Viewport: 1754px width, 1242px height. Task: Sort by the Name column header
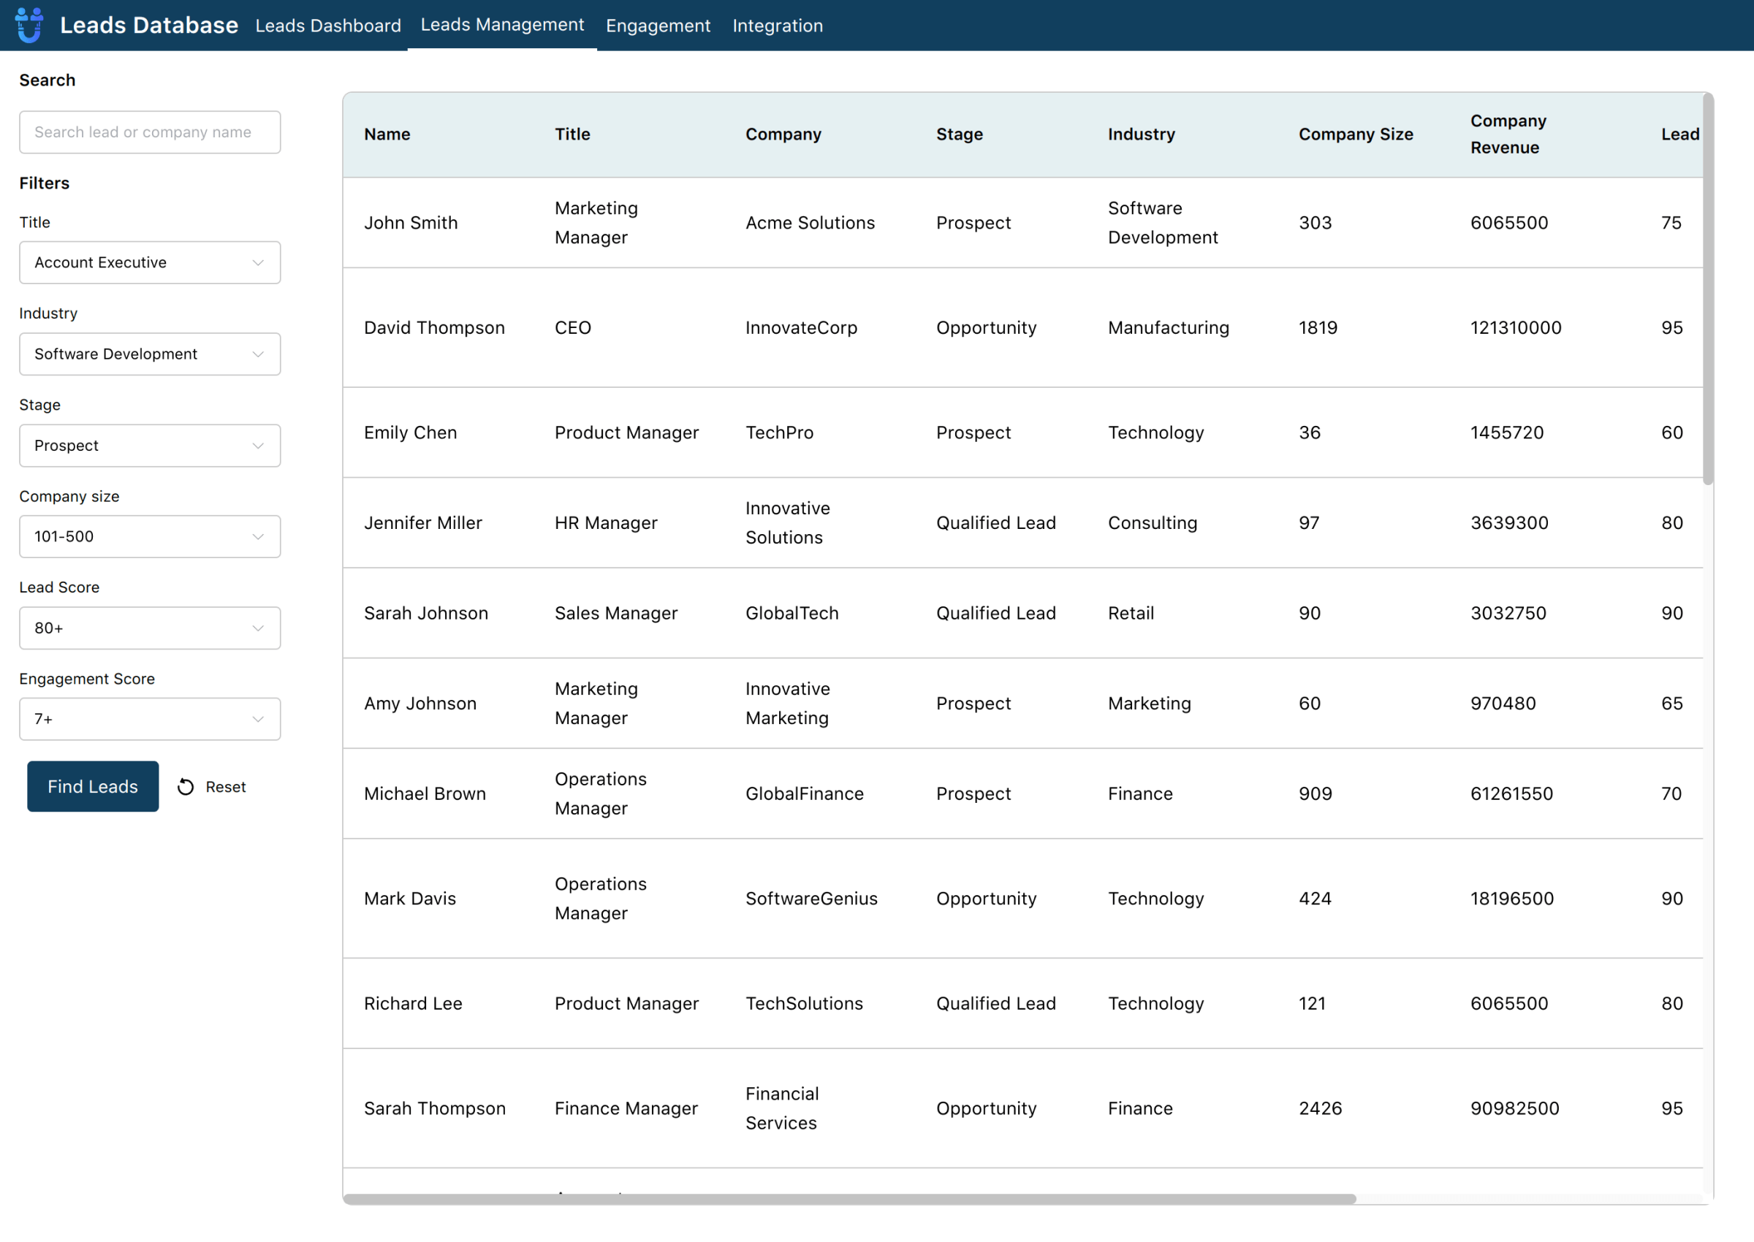coord(387,134)
